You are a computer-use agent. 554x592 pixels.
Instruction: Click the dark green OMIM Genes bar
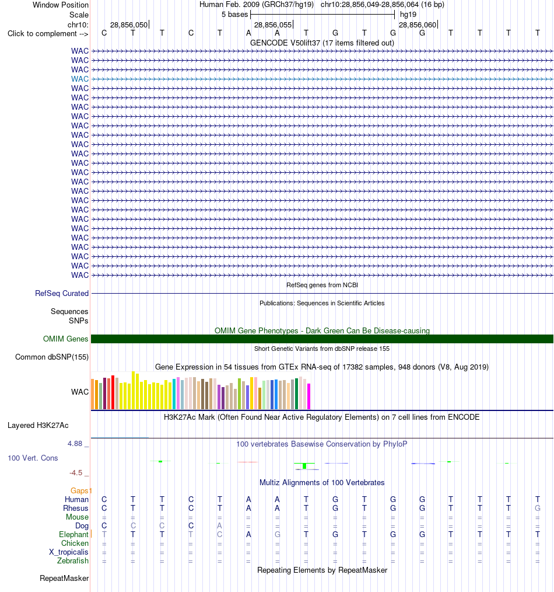[x=322, y=339]
